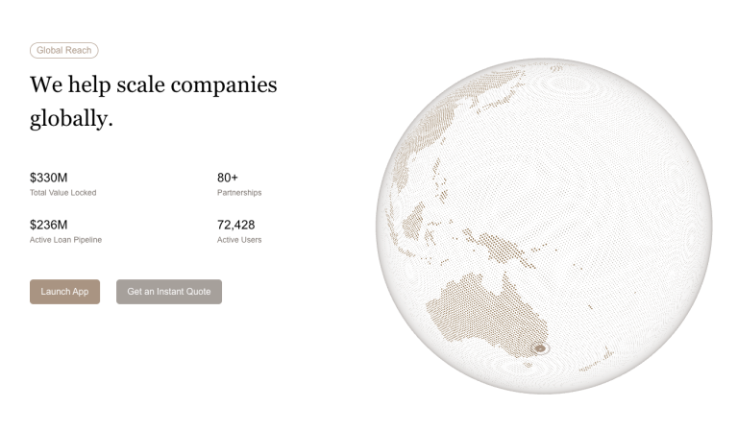The image size is (738, 431).
Task: Click the 72,428 statistic value
Action: tap(236, 225)
